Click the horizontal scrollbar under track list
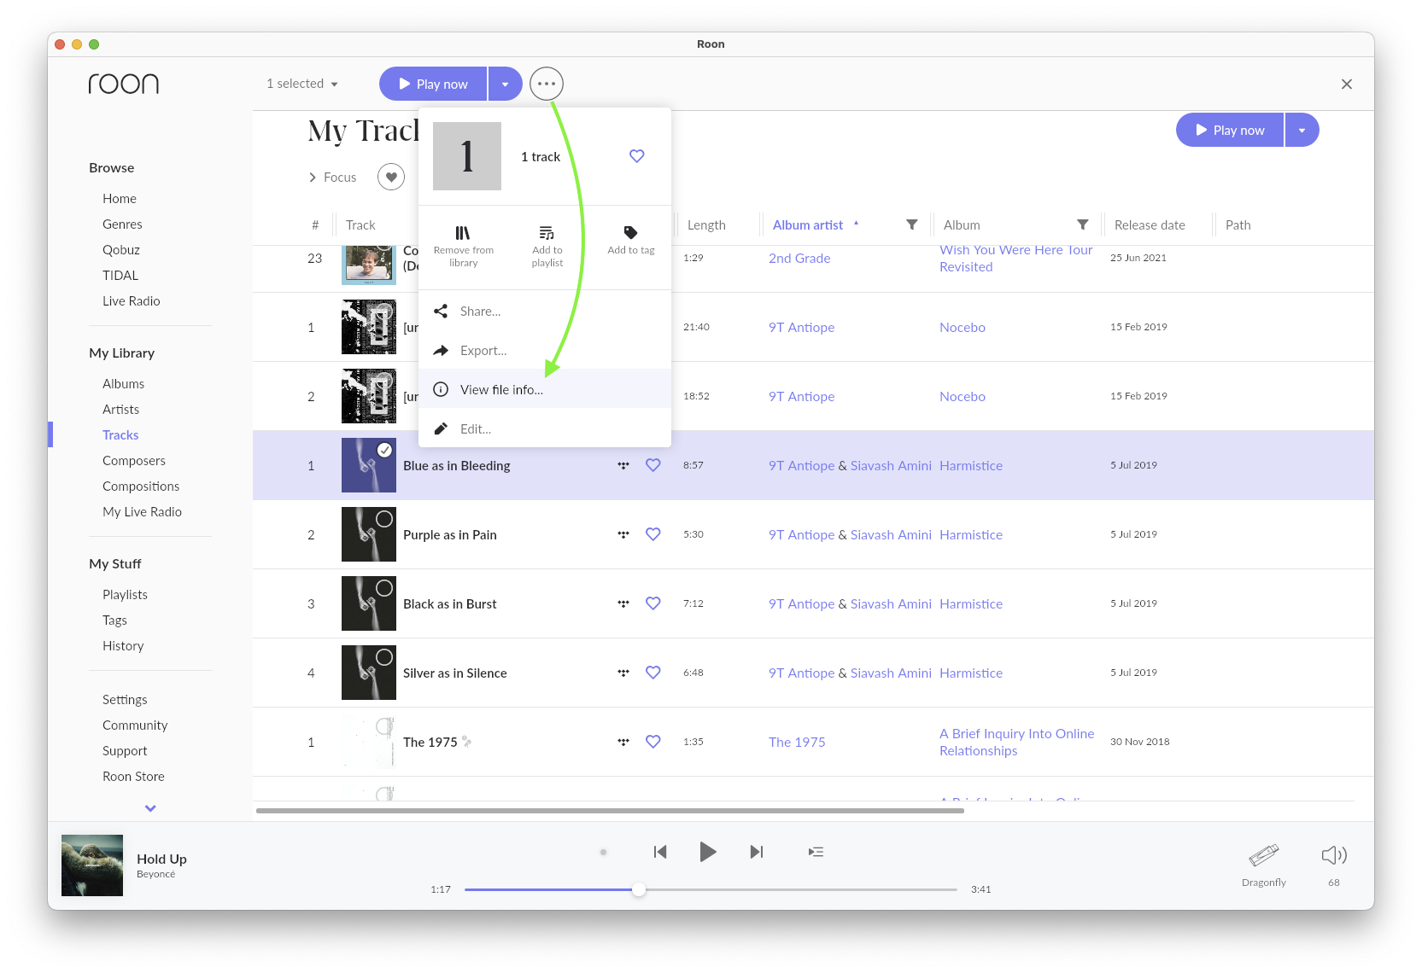Viewport: 1422px width, 973px height. tap(610, 811)
